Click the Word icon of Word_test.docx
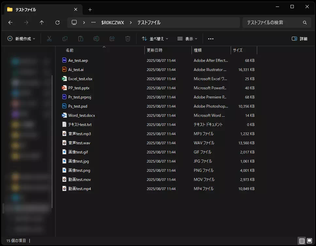This screenshot has height=246, width=316. pos(64,115)
